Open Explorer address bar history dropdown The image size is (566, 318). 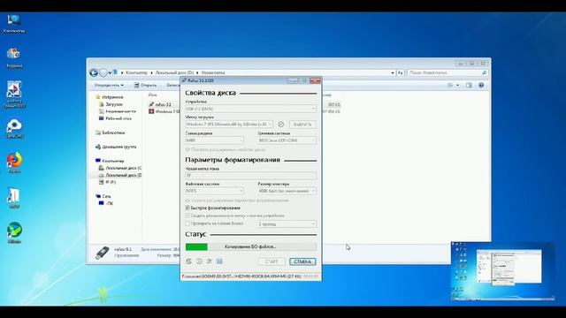pos(393,72)
